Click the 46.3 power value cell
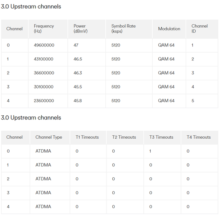The width and height of the screenshot is (221, 216). point(78,73)
